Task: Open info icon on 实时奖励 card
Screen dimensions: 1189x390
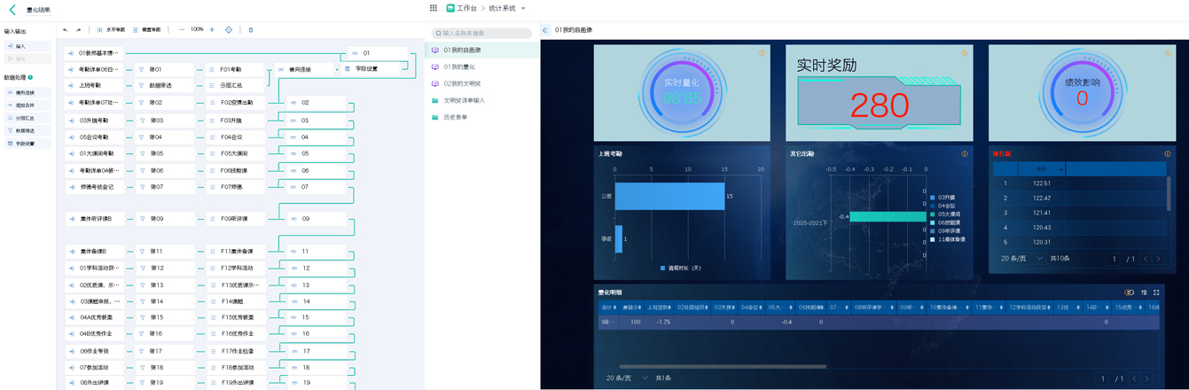Action: 965,53
